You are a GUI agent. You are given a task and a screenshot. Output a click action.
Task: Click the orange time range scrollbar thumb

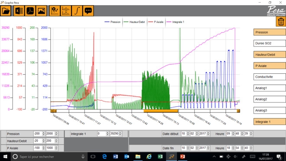[x=161, y=111]
